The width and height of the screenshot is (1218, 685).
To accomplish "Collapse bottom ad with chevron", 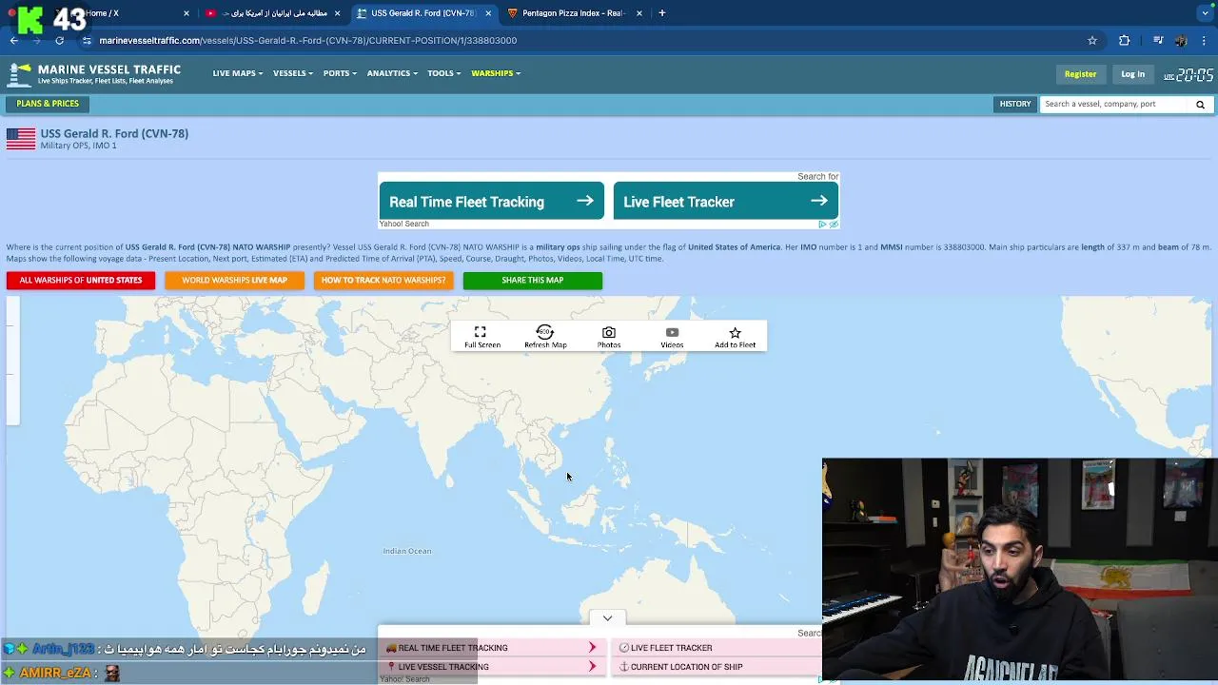I will [x=607, y=618].
